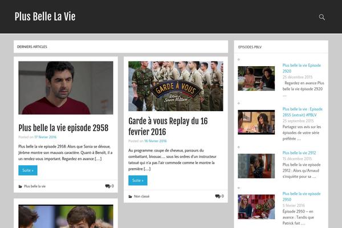The height and width of the screenshot is (228, 342).
Task: Open the Garde à vous article image
Action: 176,86
